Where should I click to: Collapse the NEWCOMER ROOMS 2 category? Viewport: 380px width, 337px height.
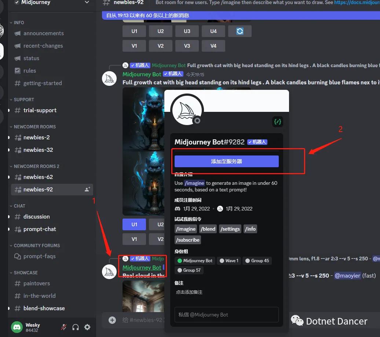[36, 166]
